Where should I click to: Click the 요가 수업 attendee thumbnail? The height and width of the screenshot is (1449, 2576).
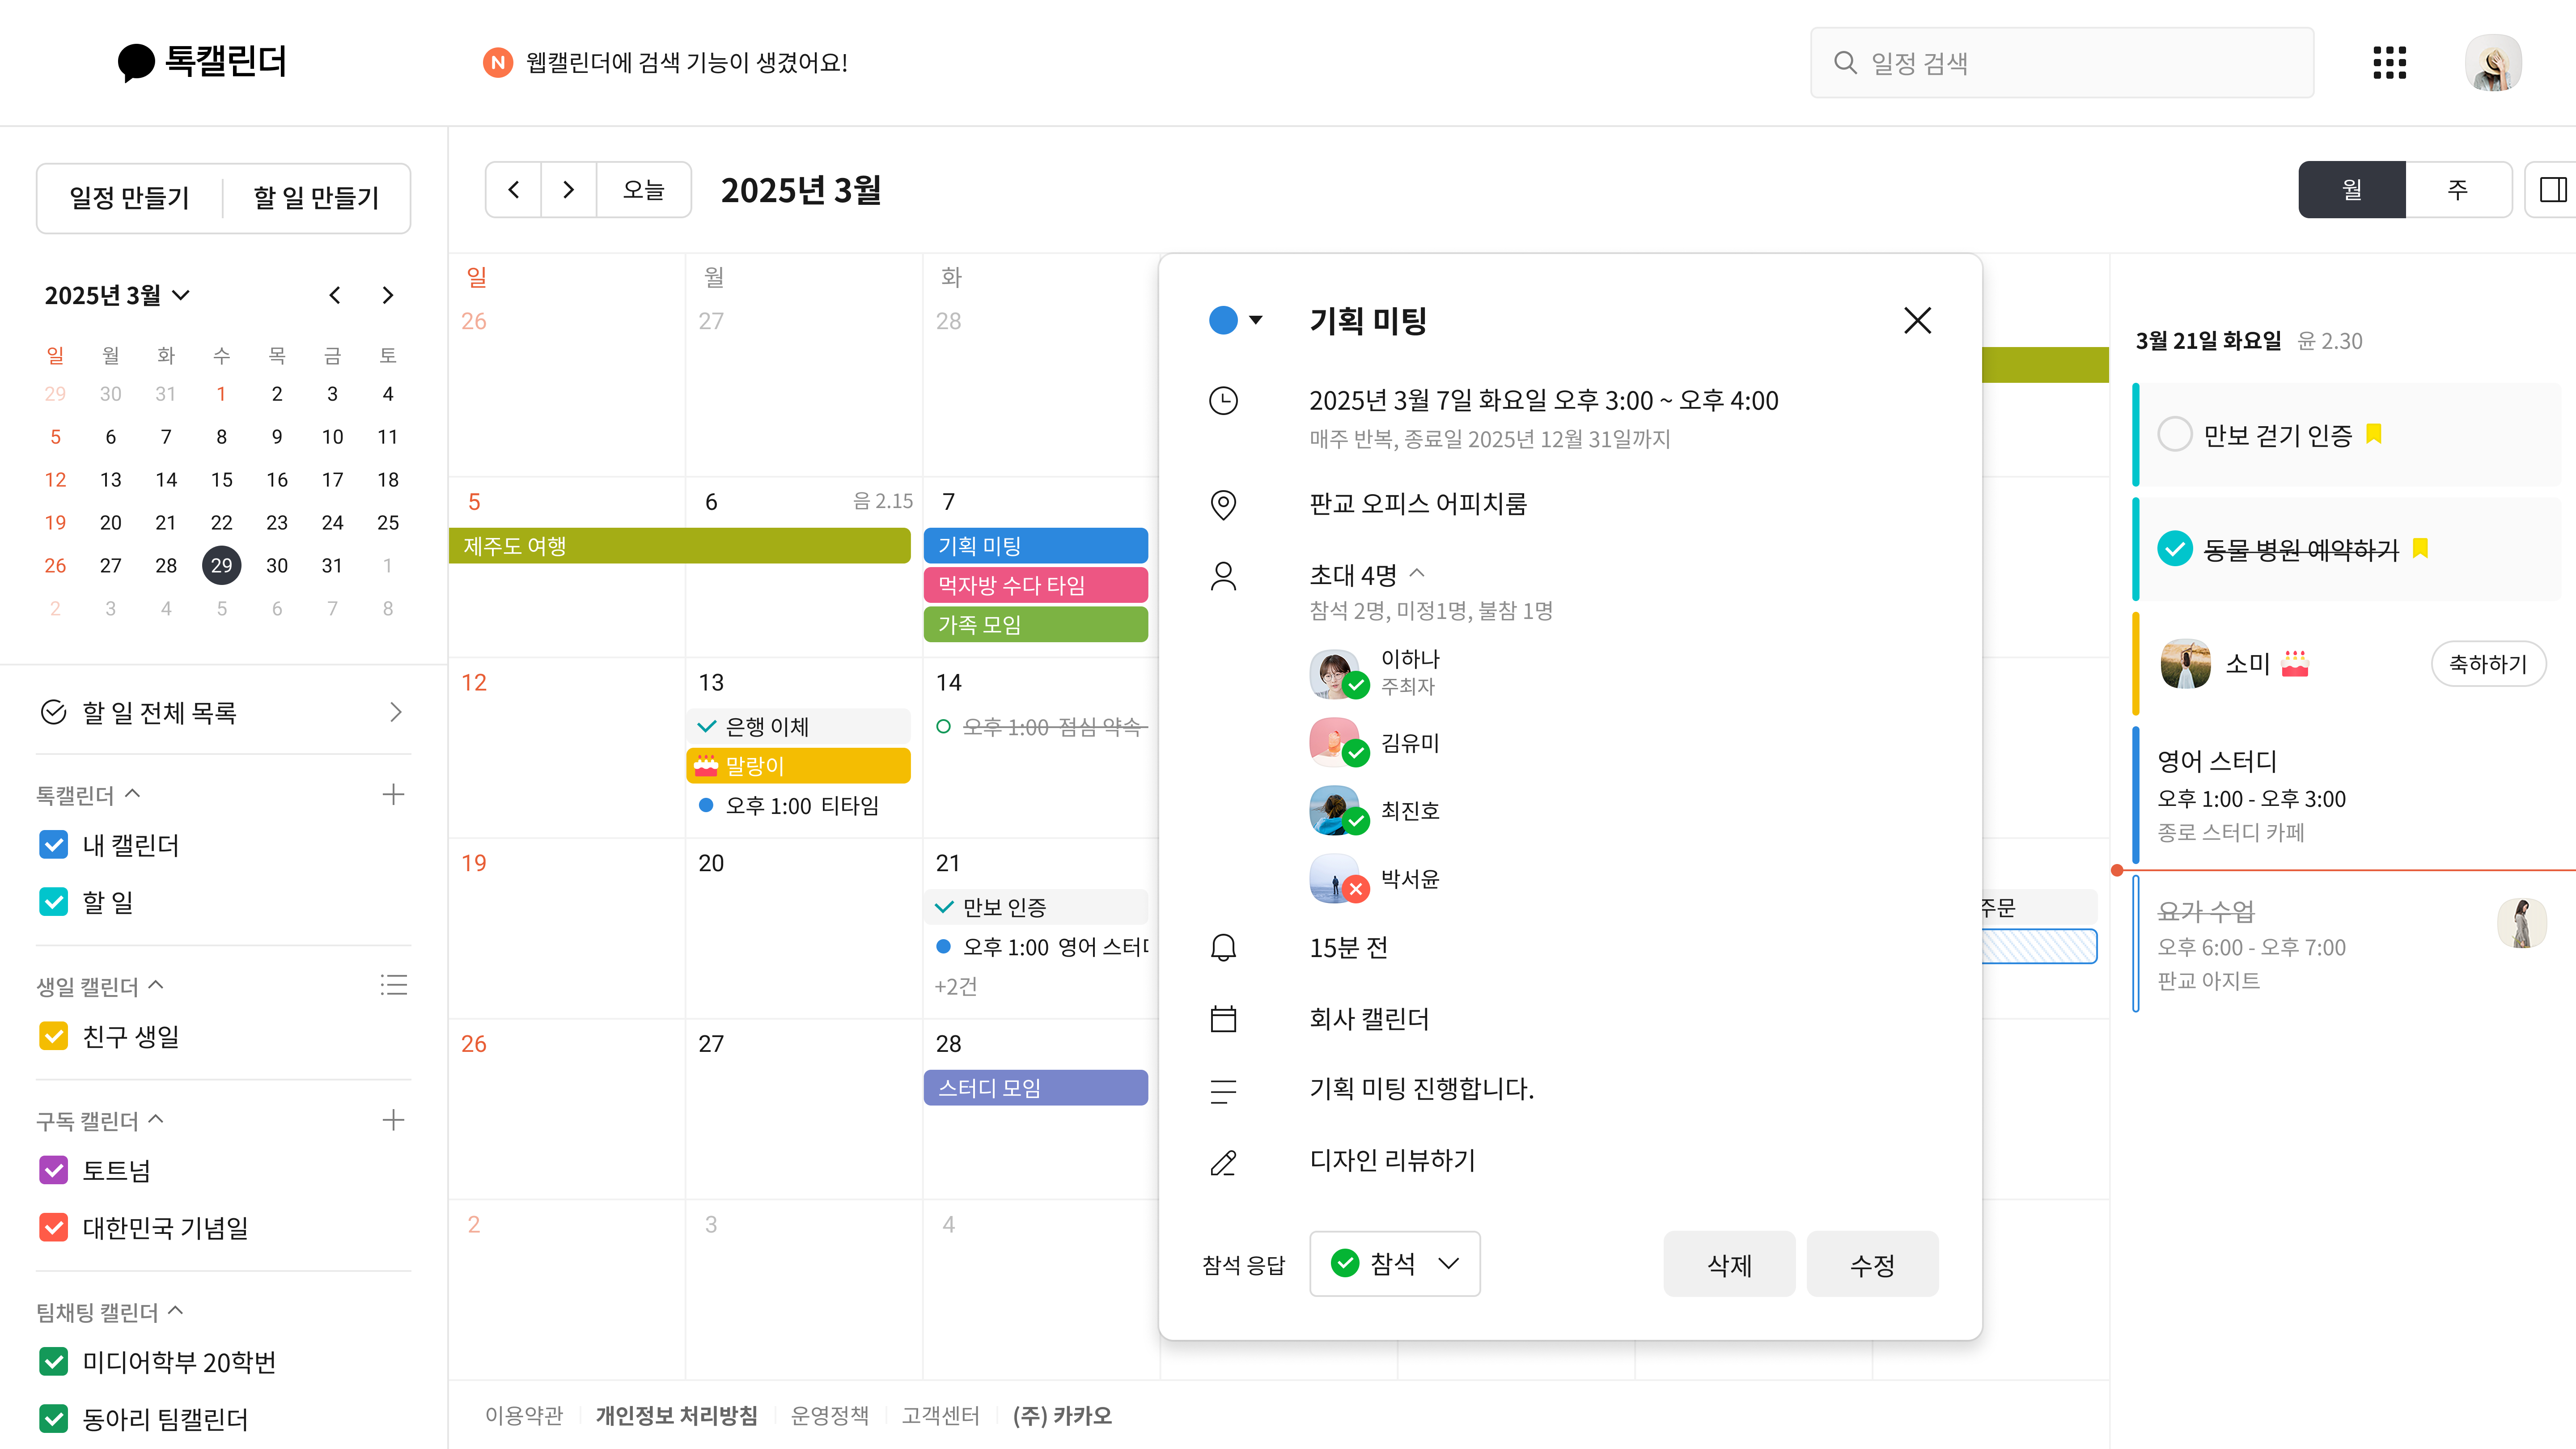pyautogui.click(x=2521, y=923)
